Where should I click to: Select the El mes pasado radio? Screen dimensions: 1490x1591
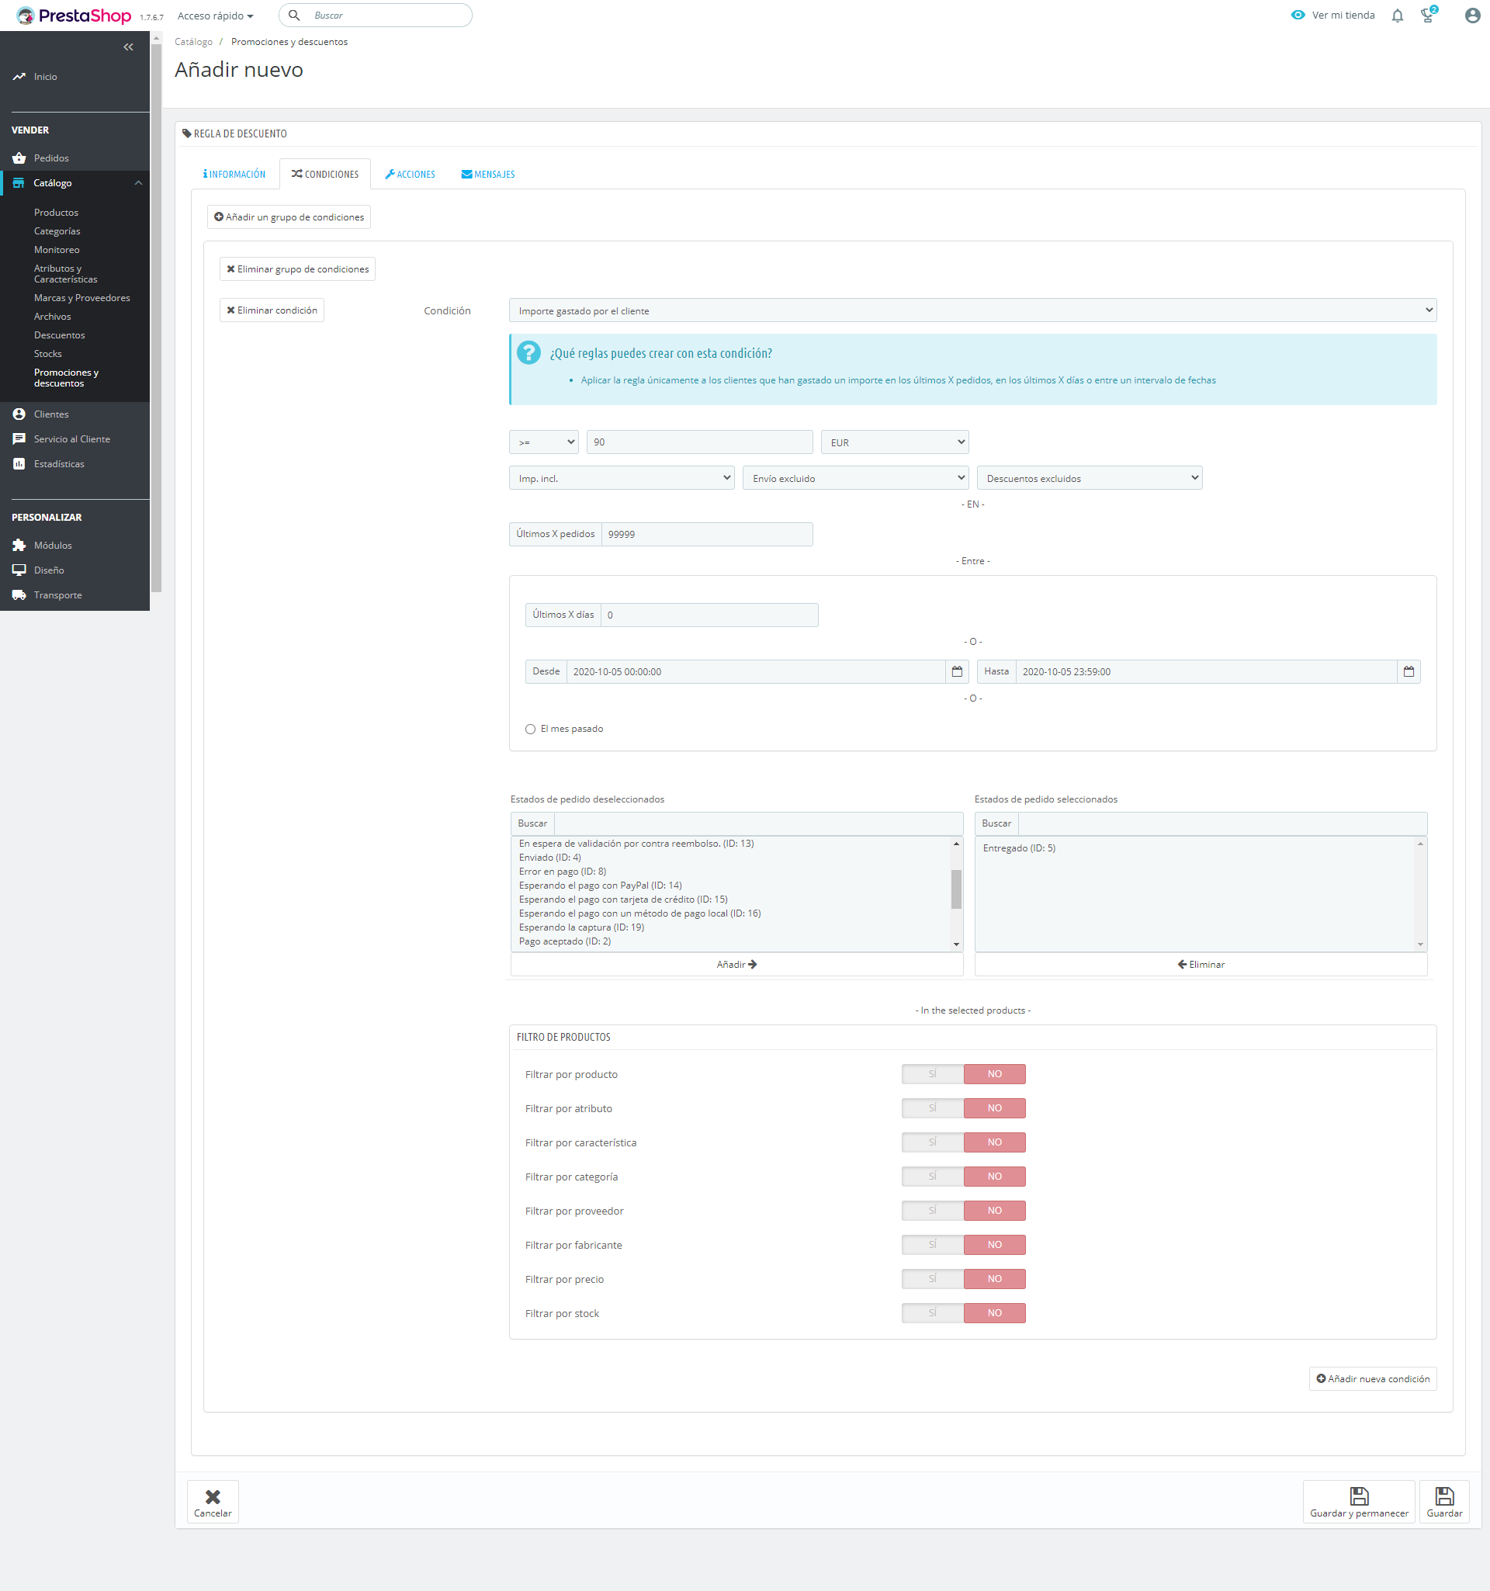point(531,729)
